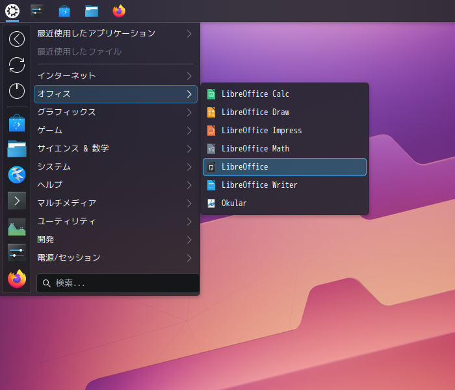Image resolution: width=455 pixels, height=390 pixels.
Task: Expand グラフィックス submenu arrow
Action: click(189, 112)
